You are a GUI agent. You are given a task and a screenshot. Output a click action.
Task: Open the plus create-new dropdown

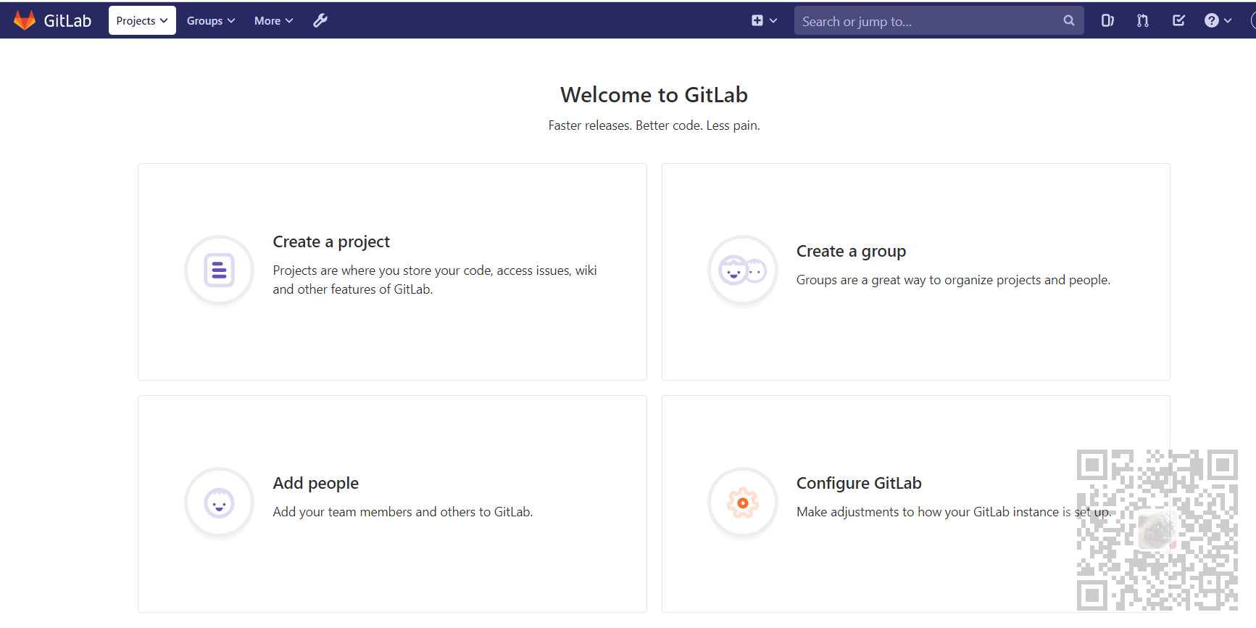764,20
